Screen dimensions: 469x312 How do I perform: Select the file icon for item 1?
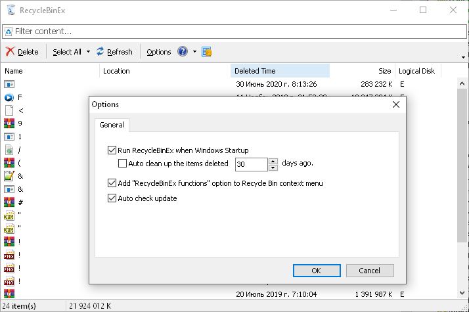[9, 137]
